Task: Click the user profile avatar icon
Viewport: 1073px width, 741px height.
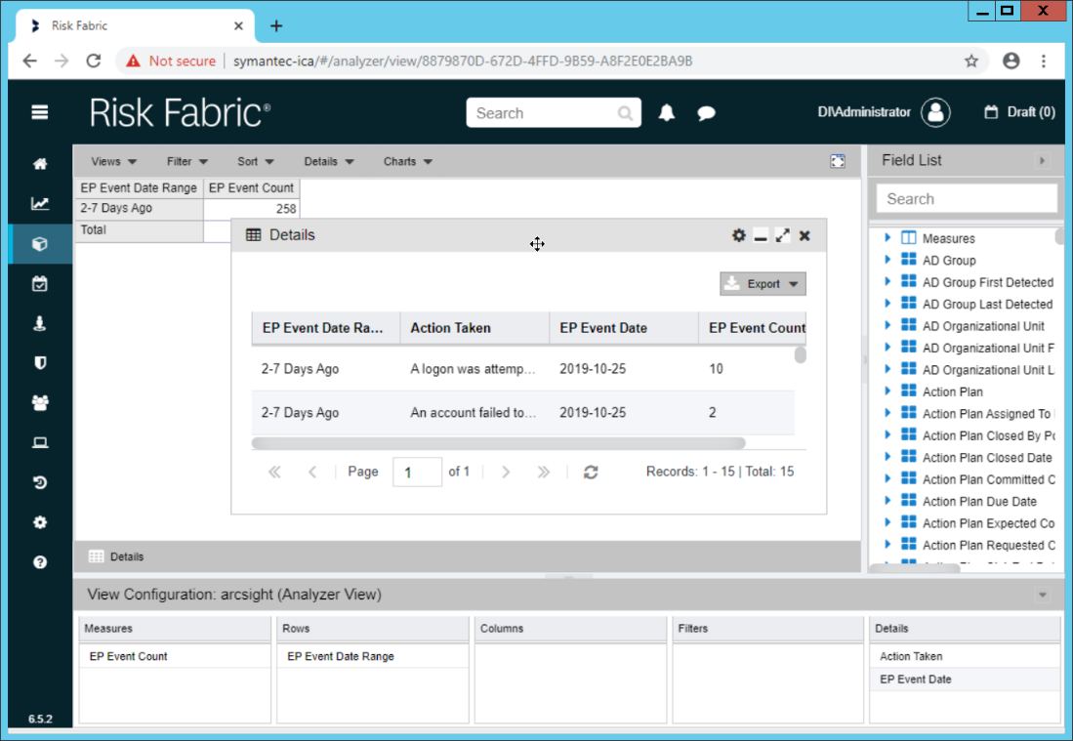Action: [935, 112]
